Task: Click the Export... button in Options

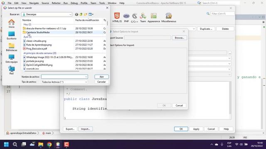Action: (x=70, y=129)
